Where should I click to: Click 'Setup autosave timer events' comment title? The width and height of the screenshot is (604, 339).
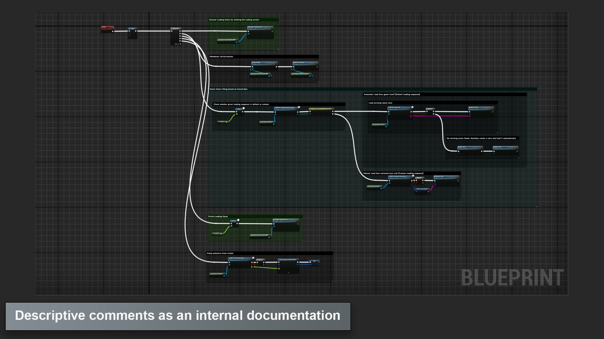pos(220,253)
